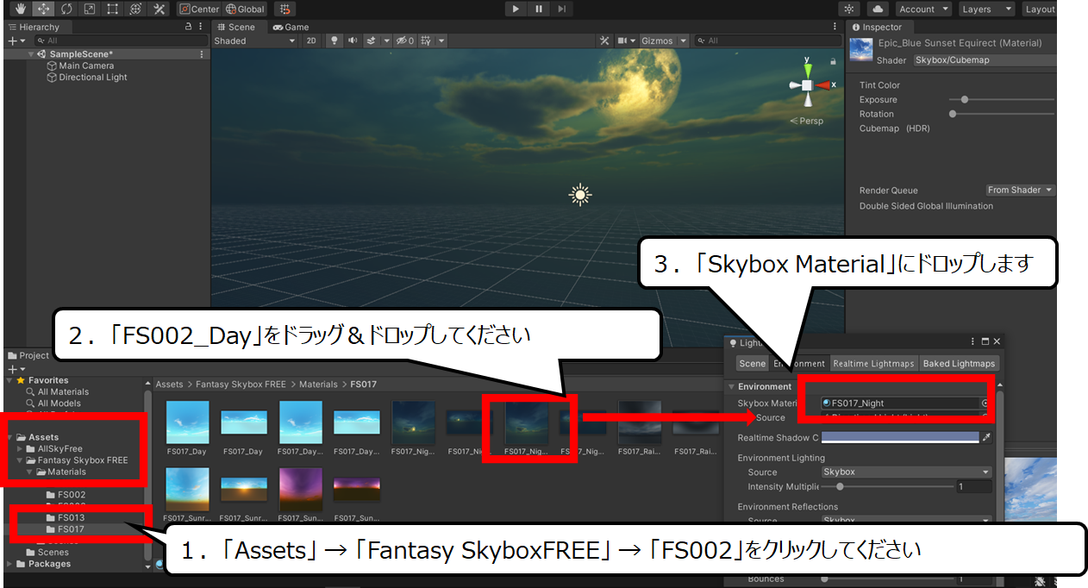Open the Hierarchy panel three-dot menu

[x=203, y=27]
